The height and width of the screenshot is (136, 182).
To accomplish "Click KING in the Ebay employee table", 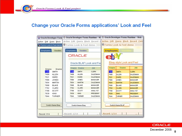I will click(x=118, y=93).
